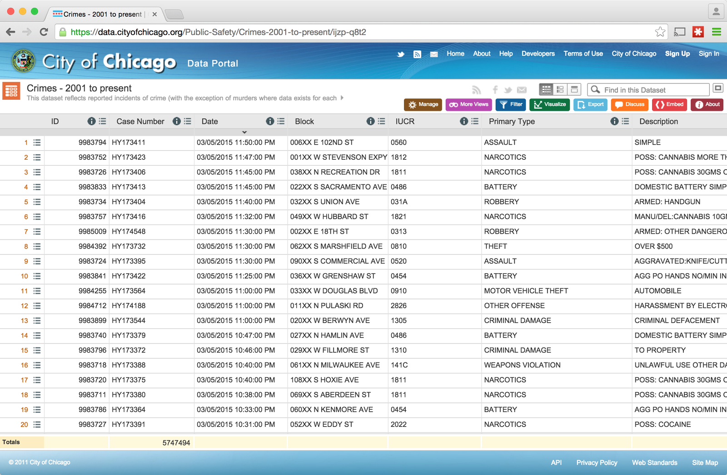Switch to single row view

pyautogui.click(x=574, y=89)
